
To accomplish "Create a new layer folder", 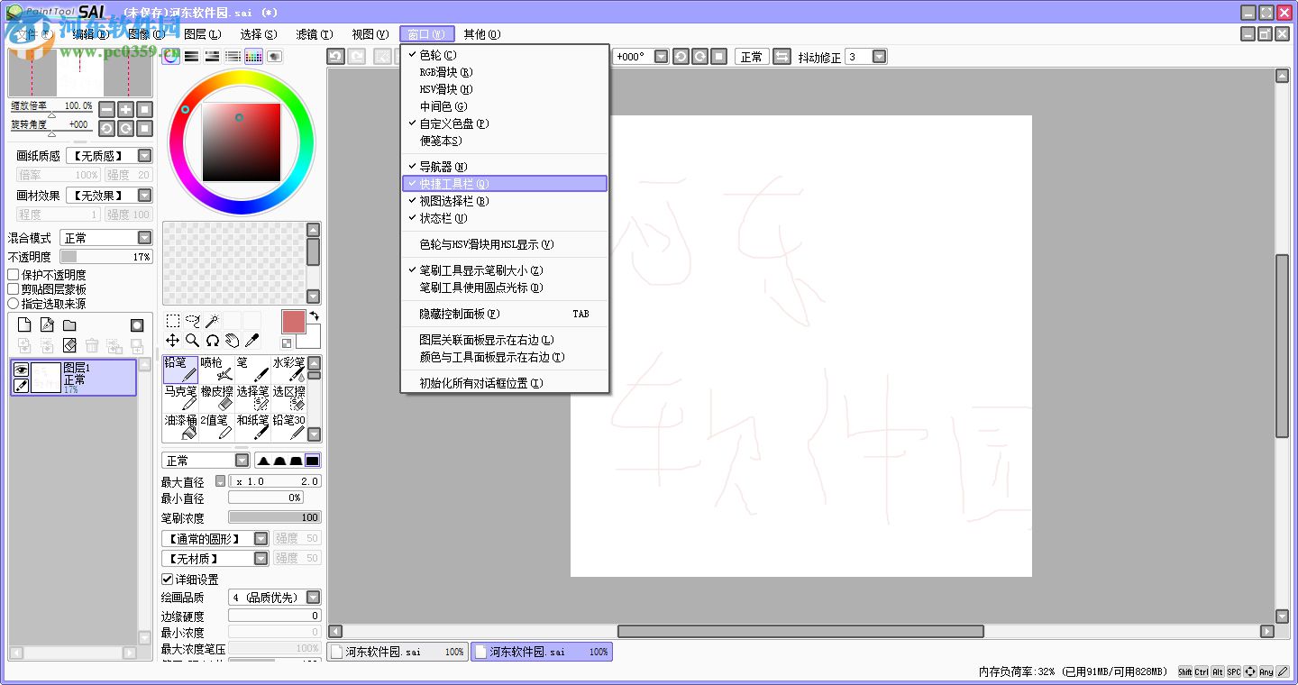I will [x=69, y=325].
